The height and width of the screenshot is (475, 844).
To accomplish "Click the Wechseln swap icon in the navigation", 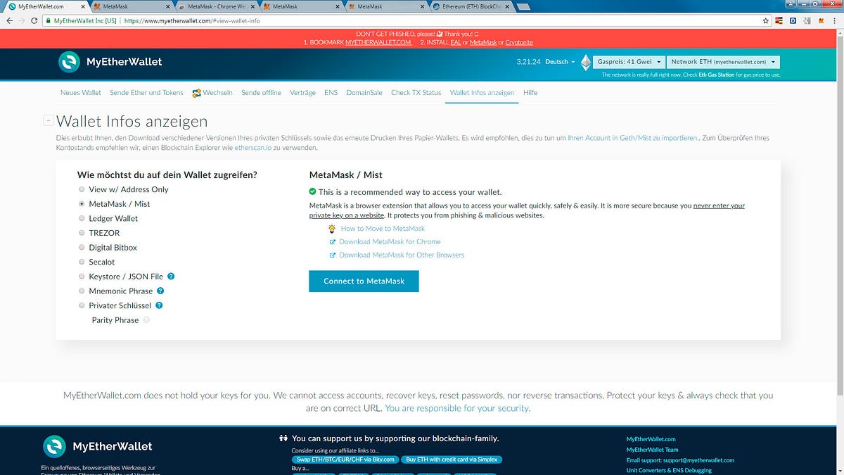I will click(197, 93).
